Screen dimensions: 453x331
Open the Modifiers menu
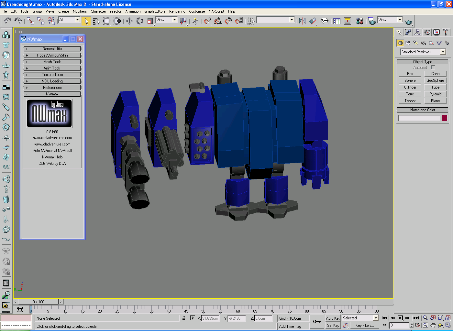point(80,11)
